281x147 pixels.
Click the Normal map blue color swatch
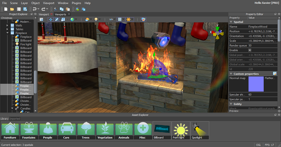point(255,84)
